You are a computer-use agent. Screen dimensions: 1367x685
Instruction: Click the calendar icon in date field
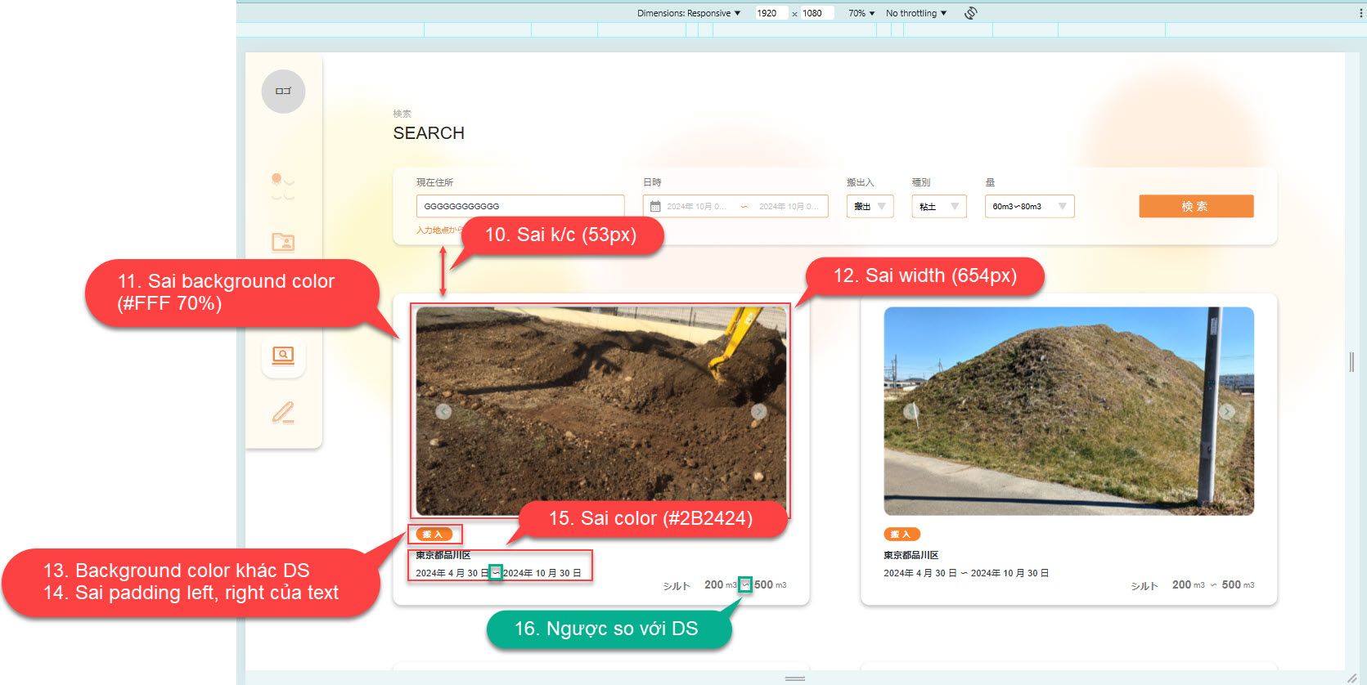(655, 207)
